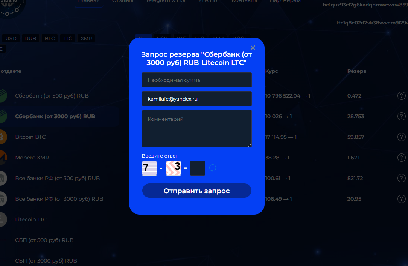
Task: Open help icon for reserve 59.857
Action: (x=402, y=137)
